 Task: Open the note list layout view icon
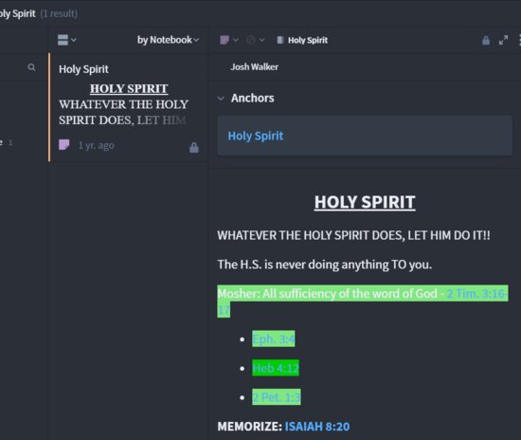click(x=63, y=40)
